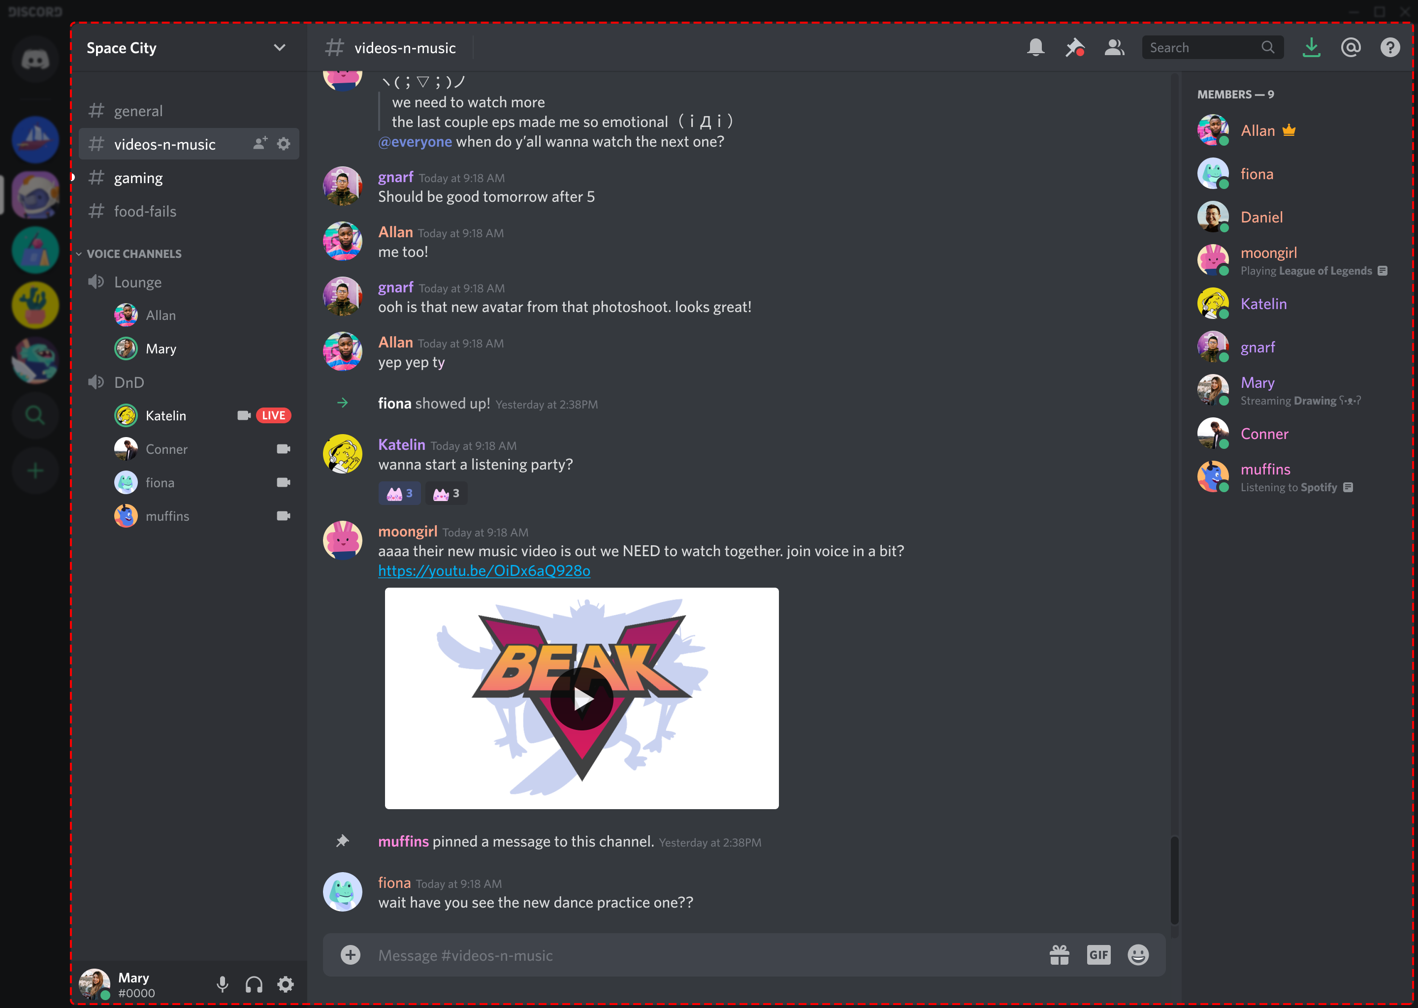The height and width of the screenshot is (1008, 1418).
Task: Toggle Lounge voice channel mute
Action: [97, 282]
